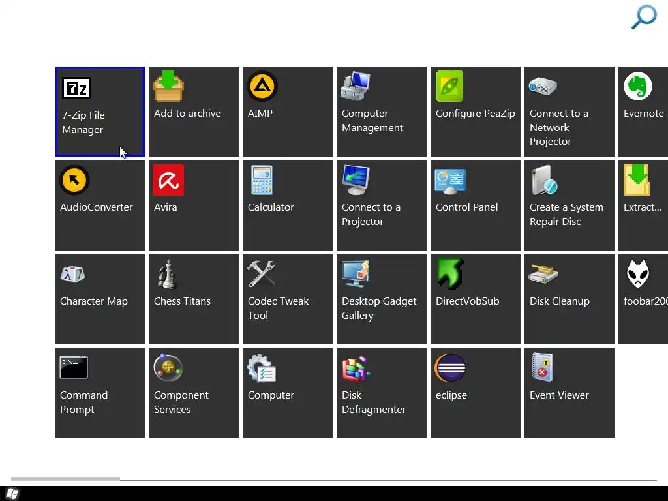Viewport: 668px width, 501px height.
Task: Click the horizontal scrollbar thumb
Action: coord(65,479)
